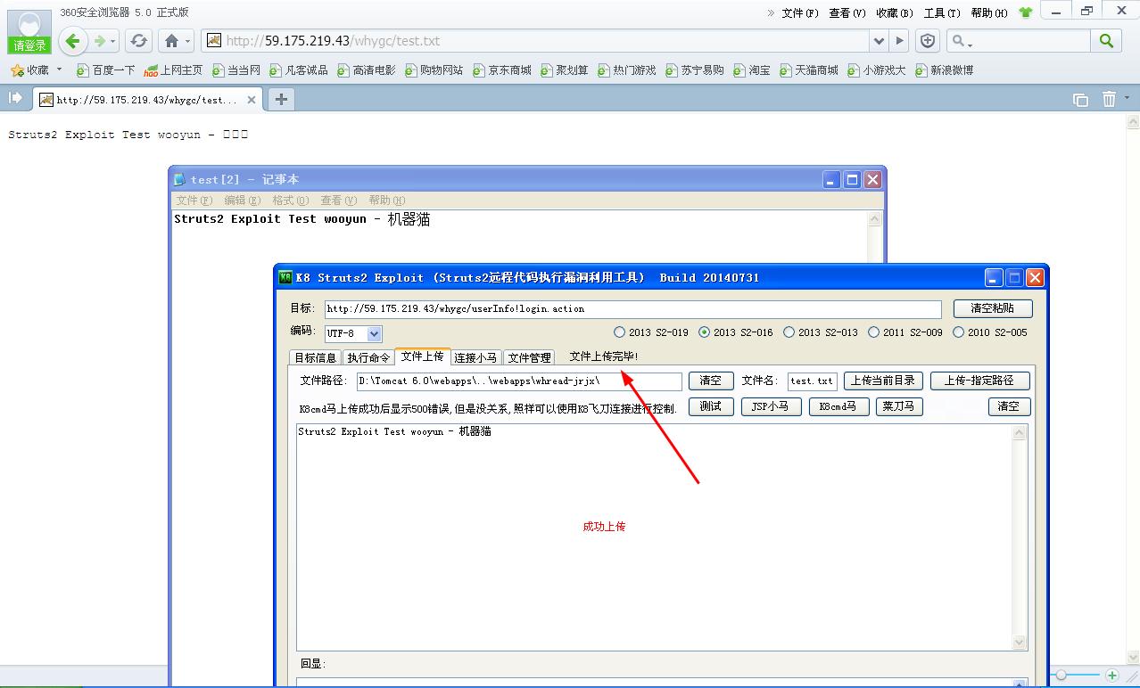Screen dimensions: 1140x688
Task: Select the 2013 S2-019 radio option
Action: pyautogui.click(x=651, y=332)
